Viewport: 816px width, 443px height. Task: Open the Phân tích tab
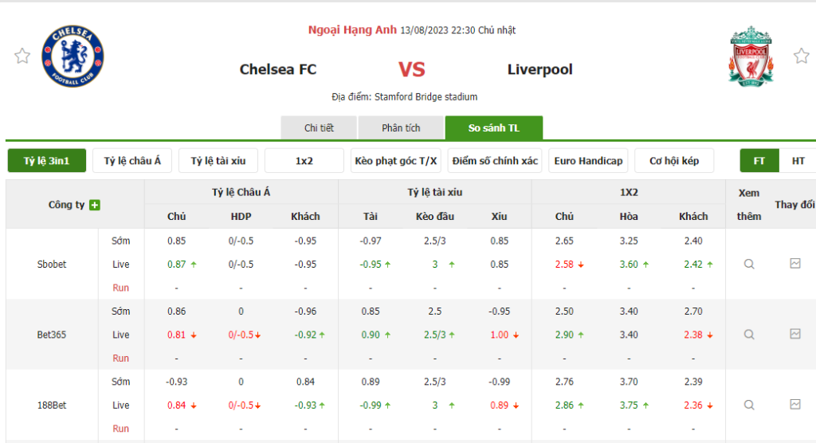coord(401,128)
